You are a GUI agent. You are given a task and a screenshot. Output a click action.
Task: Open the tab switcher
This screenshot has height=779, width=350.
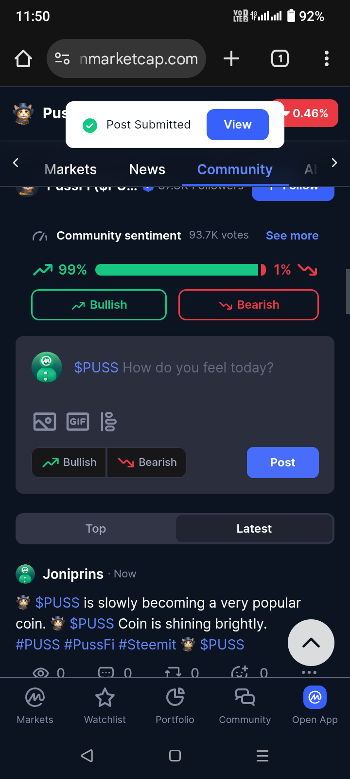click(x=280, y=59)
